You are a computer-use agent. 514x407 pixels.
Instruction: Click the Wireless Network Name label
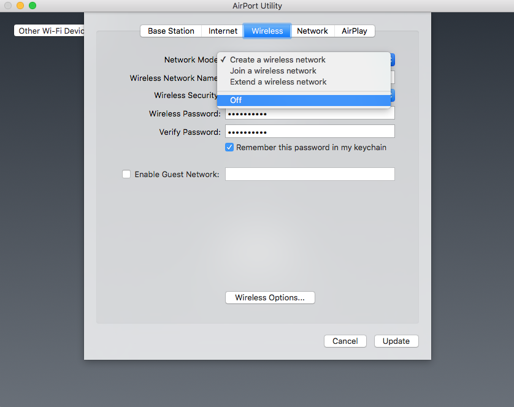click(x=174, y=78)
